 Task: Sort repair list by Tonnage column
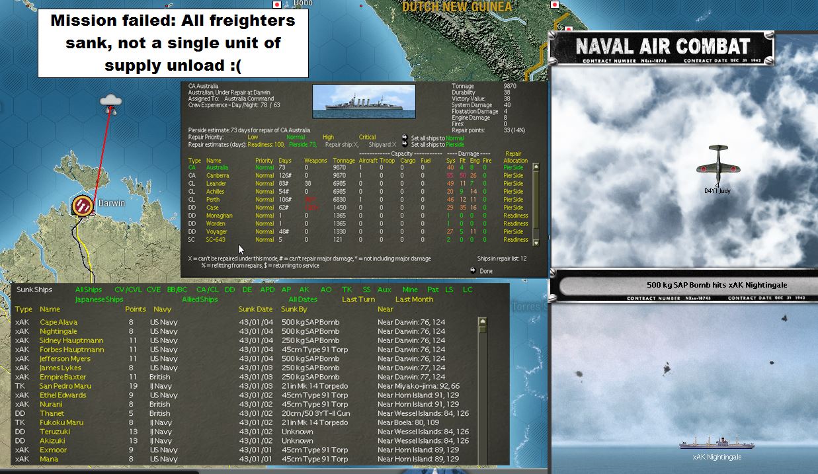pyautogui.click(x=344, y=160)
